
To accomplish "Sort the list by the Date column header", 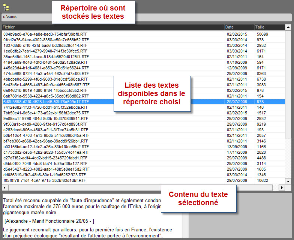I will 239,27.
